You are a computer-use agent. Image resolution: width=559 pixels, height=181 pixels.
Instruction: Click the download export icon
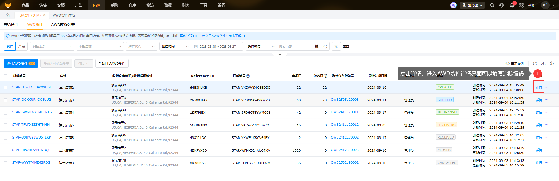pyautogui.click(x=543, y=63)
